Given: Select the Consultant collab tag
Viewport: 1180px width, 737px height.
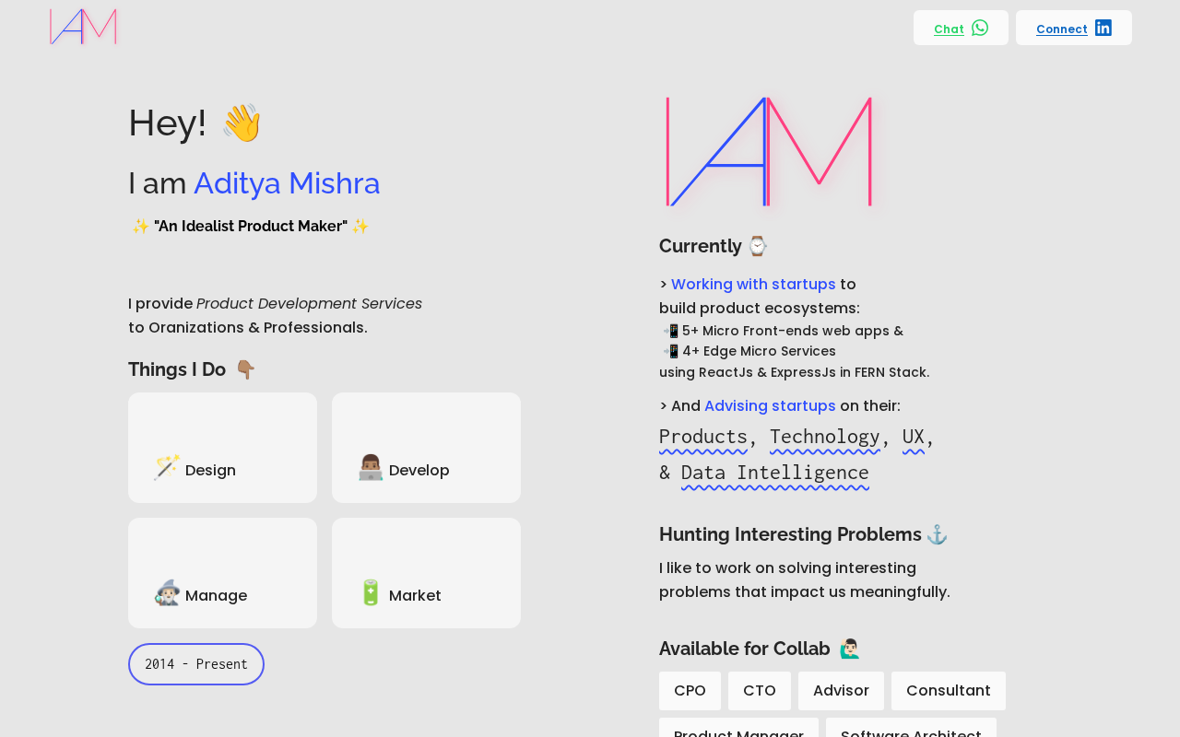Looking at the screenshot, I should pos(948,691).
